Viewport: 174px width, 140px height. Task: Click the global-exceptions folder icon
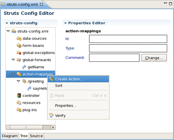pyautogui.click(x=19, y=53)
